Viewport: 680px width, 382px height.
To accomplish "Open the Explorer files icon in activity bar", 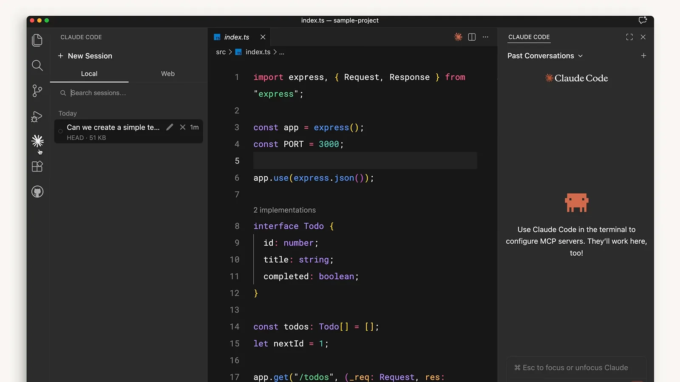I will click(37, 40).
